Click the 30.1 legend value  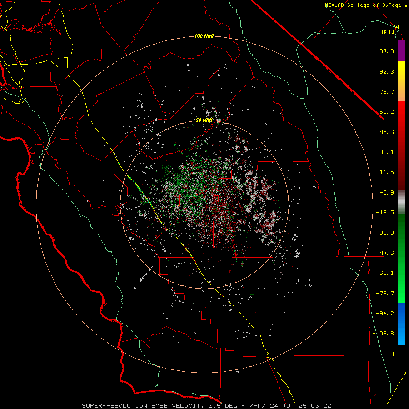(387, 152)
